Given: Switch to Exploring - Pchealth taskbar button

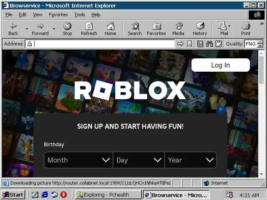Looking at the screenshot, I should tap(108, 195).
